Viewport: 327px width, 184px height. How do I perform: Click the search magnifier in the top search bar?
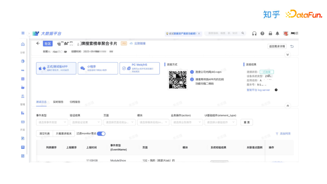[242, 34]
